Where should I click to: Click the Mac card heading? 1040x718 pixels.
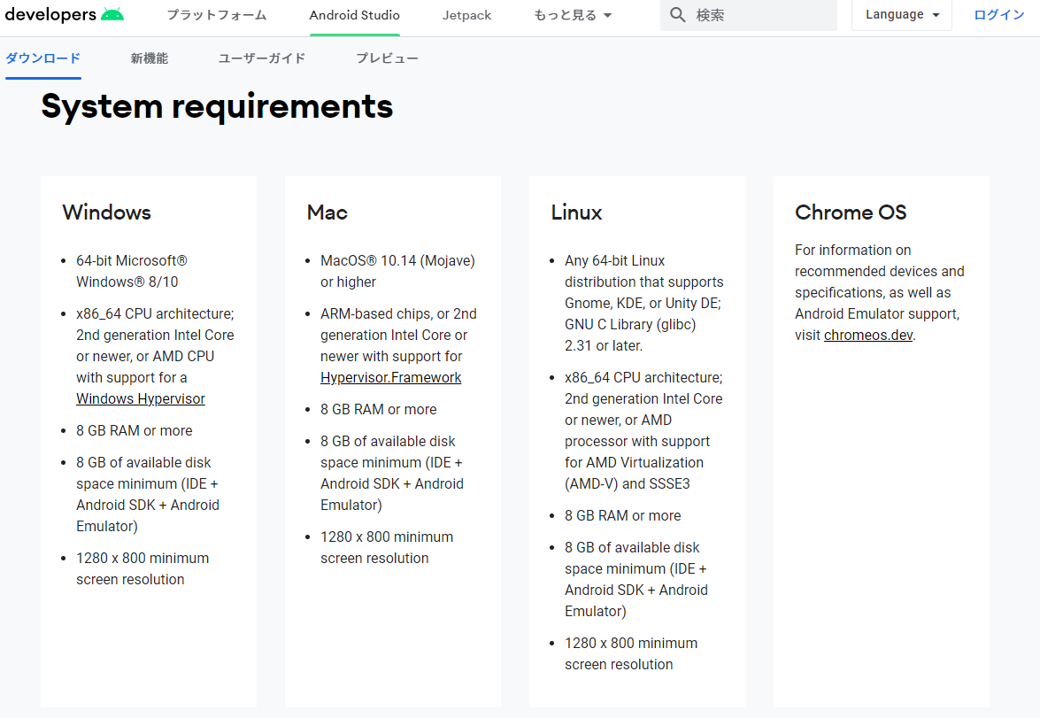point(327,212)
